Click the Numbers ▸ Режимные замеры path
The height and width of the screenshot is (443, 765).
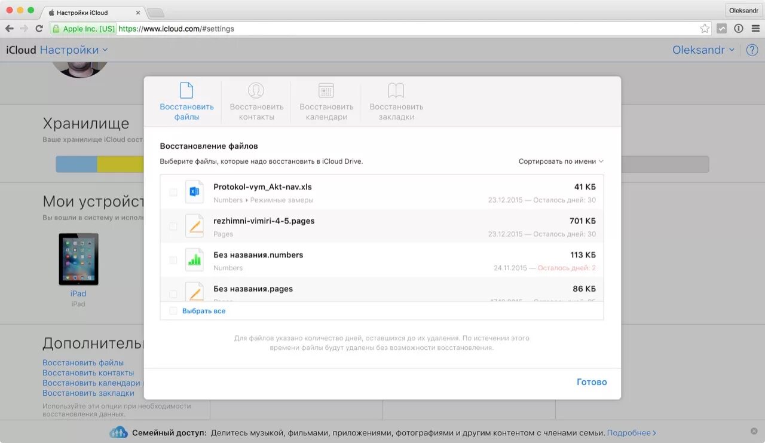point(263,200)
